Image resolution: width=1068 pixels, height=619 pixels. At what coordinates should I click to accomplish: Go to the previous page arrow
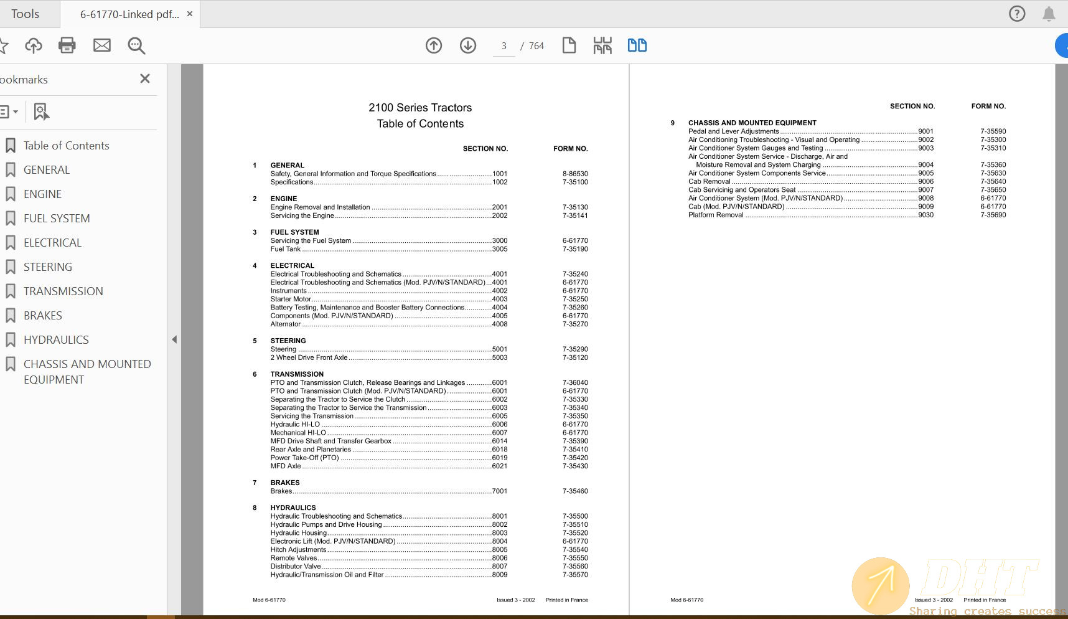click(x=434, y=45)
